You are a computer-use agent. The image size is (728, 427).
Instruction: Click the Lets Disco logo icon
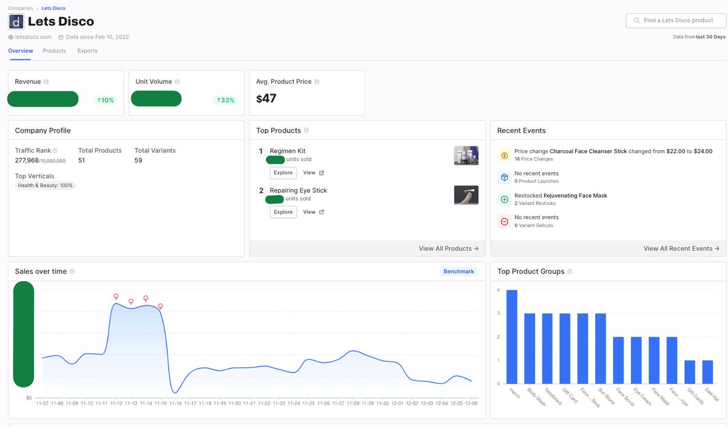(x=16, y=22)
